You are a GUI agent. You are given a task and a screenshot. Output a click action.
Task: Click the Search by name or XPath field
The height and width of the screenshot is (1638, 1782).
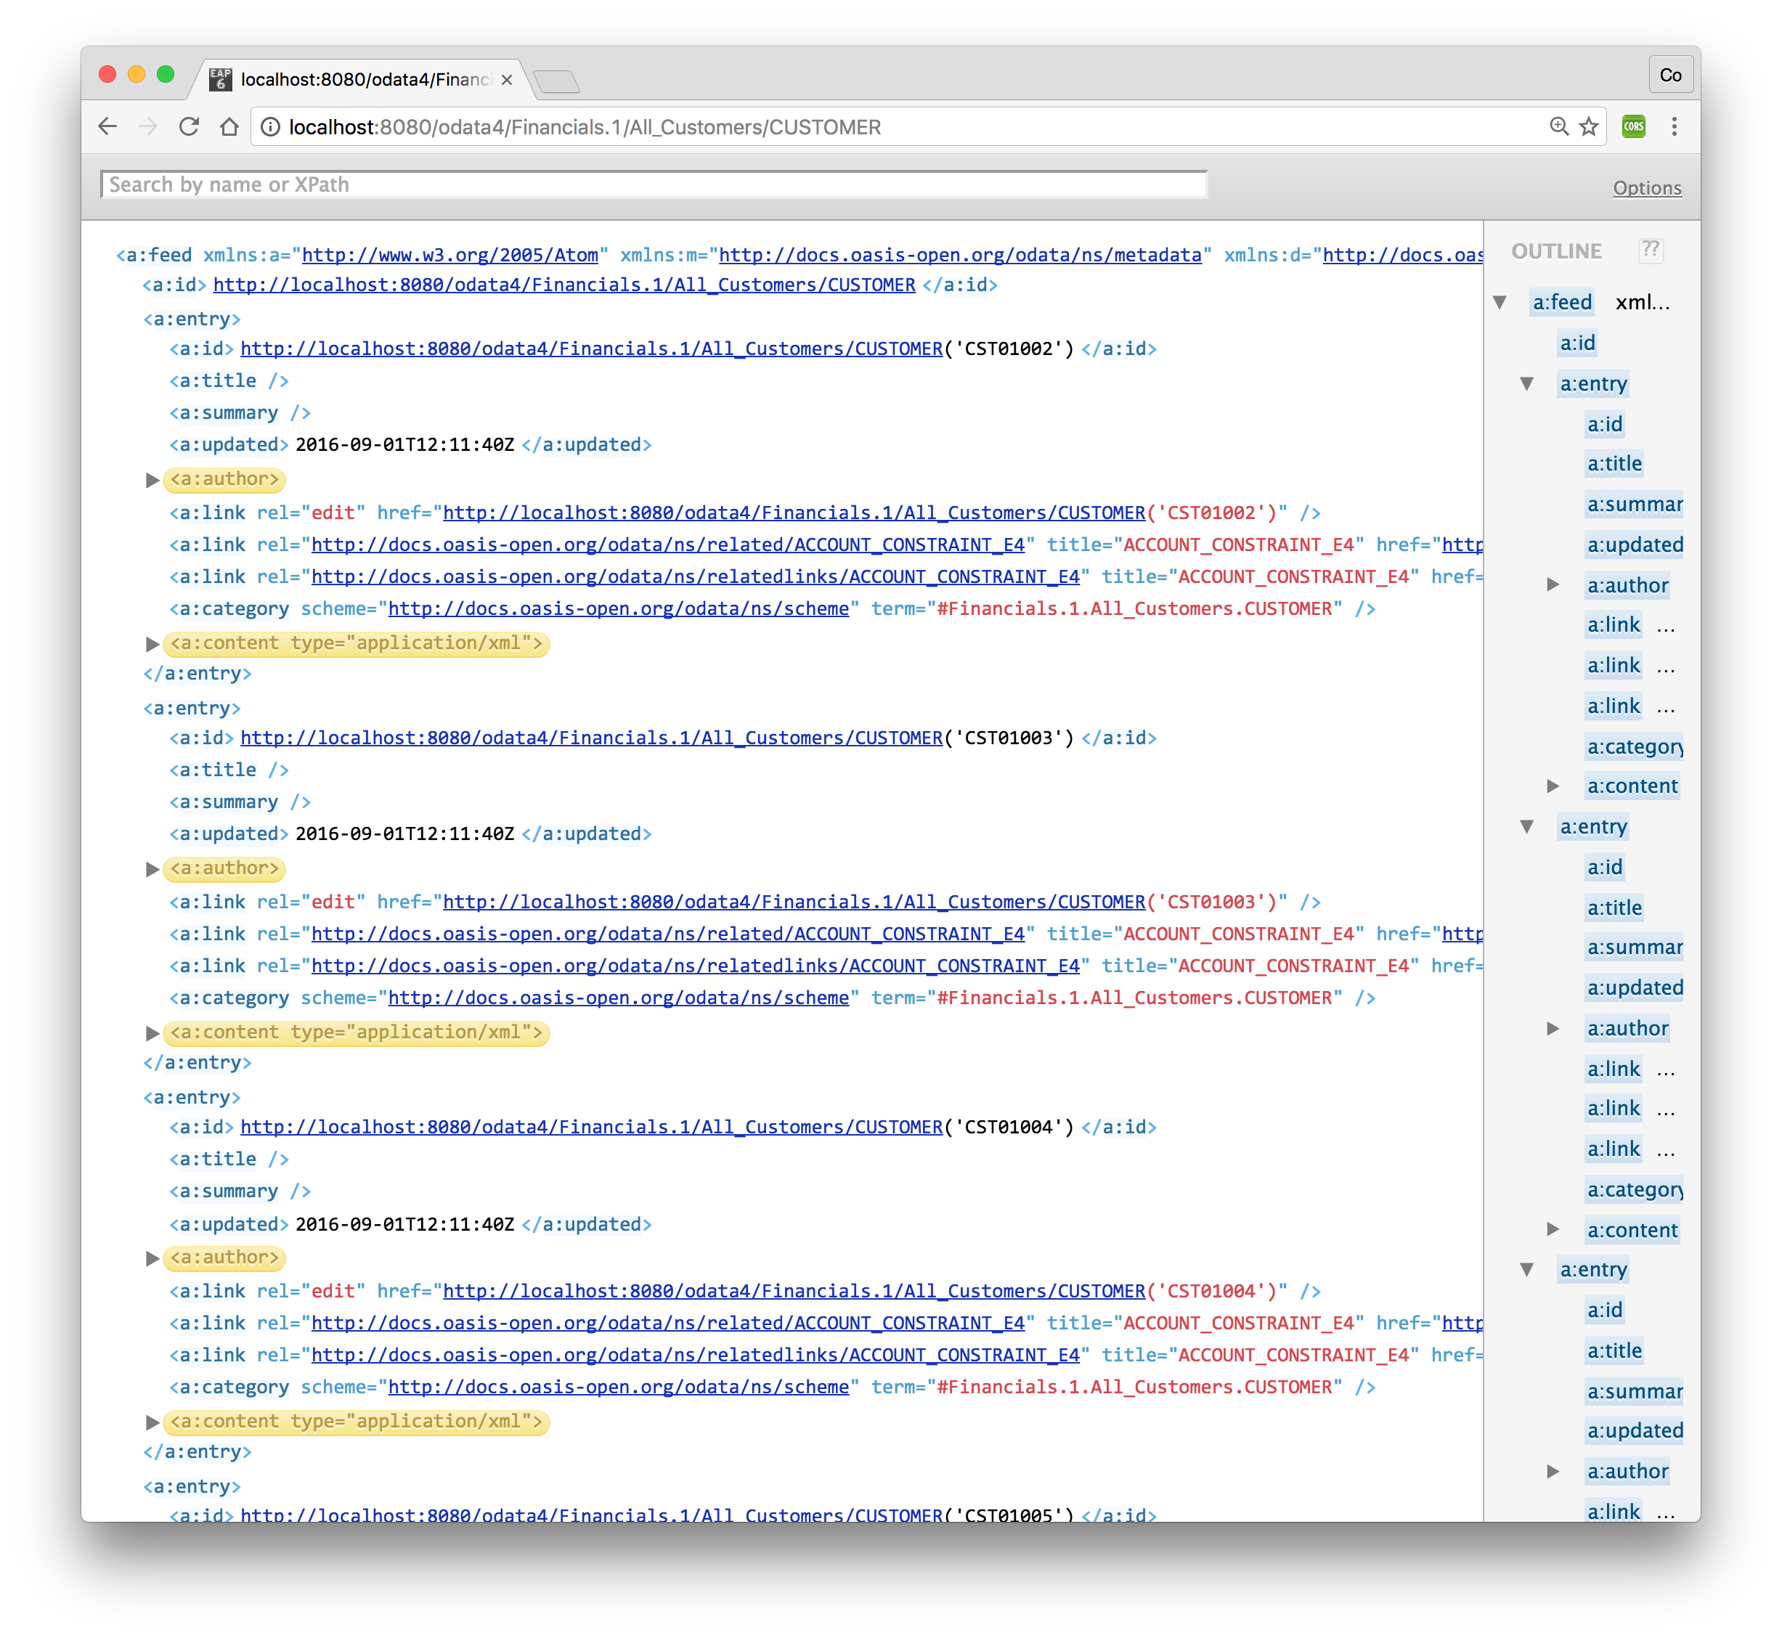[654, 184]
